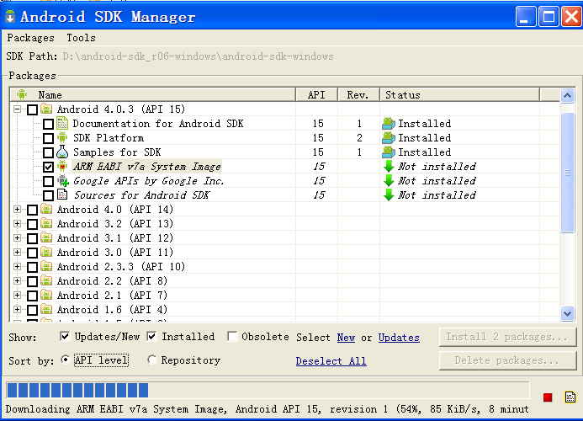The width and height of the screenshot is (583, 421).
Task: Open the Packages menu
Action: pos(30,38)
